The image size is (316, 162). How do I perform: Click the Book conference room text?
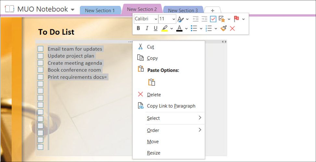74,70
